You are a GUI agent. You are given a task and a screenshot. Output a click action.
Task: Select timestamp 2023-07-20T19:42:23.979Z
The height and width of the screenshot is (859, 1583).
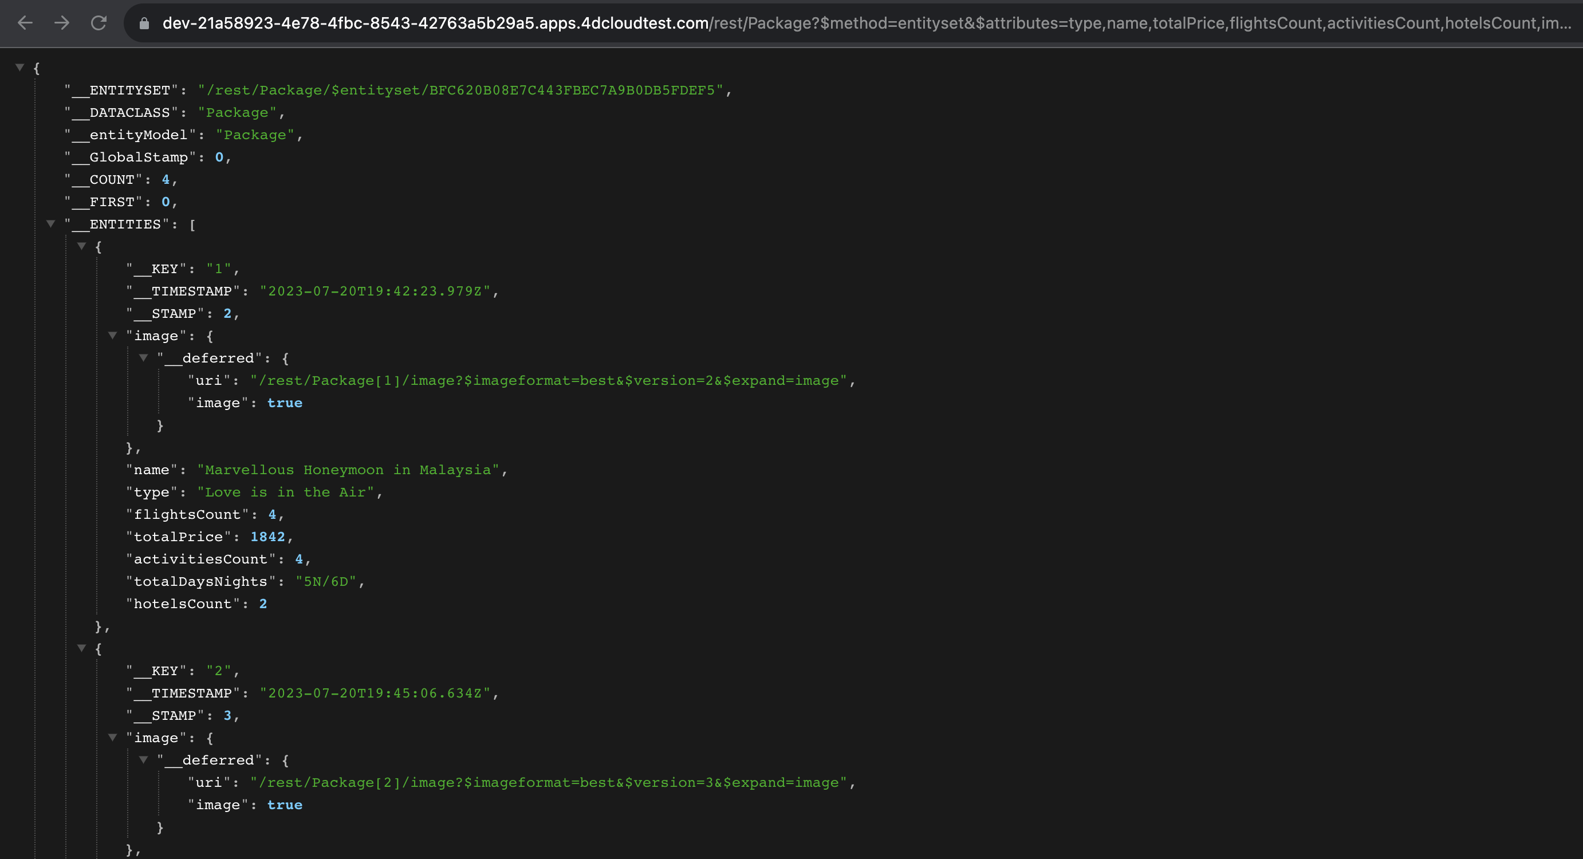(x=375, y=291)
